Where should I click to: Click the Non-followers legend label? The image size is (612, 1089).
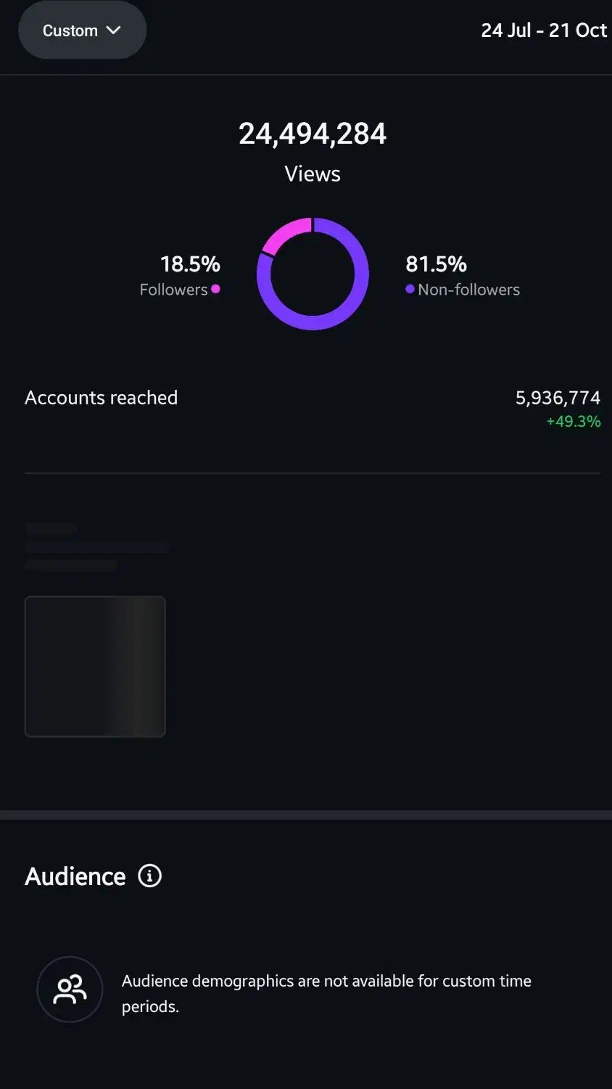(x=468, y=290)
